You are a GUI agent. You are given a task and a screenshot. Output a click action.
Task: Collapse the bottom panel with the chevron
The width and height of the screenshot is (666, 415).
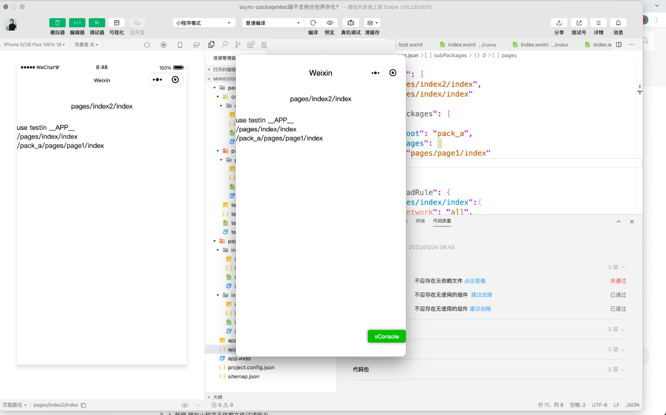click(x=619, y=221)
